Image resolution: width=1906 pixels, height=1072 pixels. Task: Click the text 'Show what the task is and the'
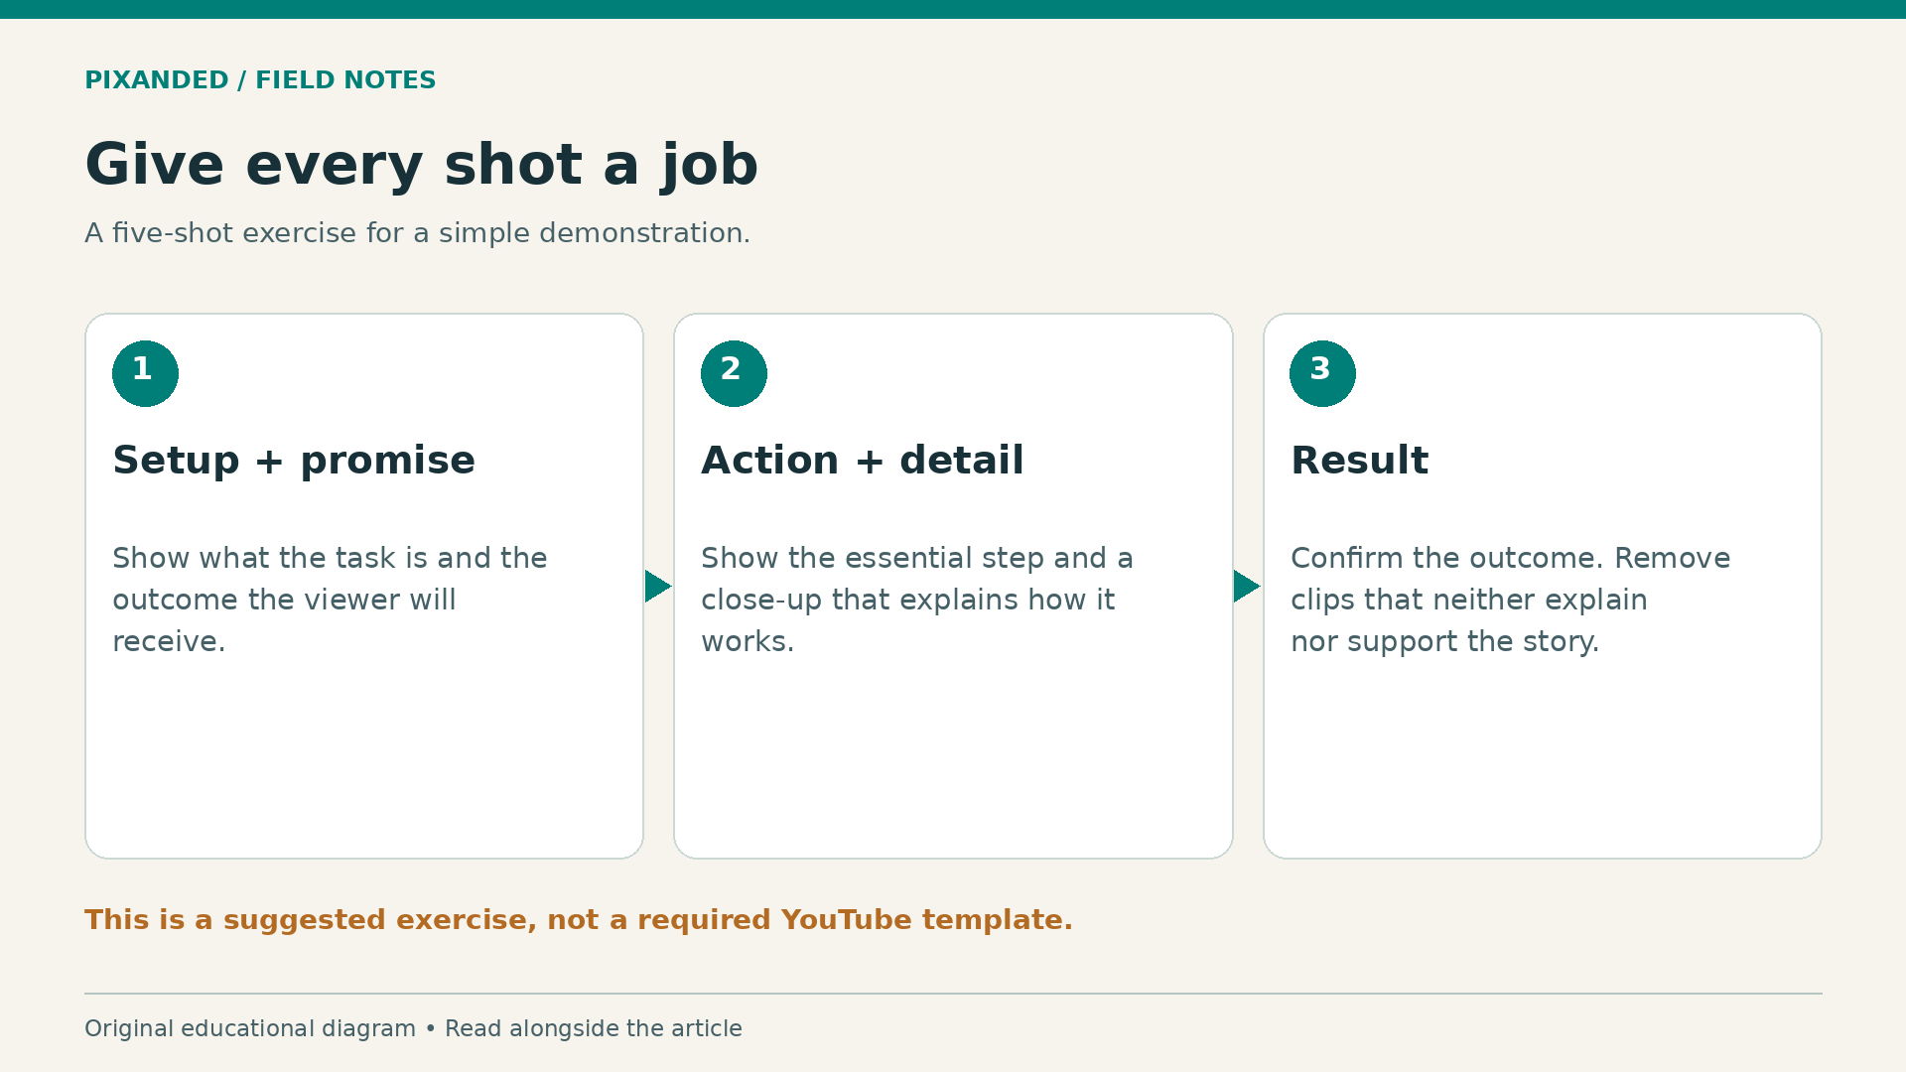pyautogui.click(x=330, y=558)
